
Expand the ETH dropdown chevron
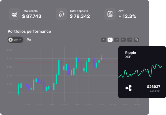tap(20, 40)
